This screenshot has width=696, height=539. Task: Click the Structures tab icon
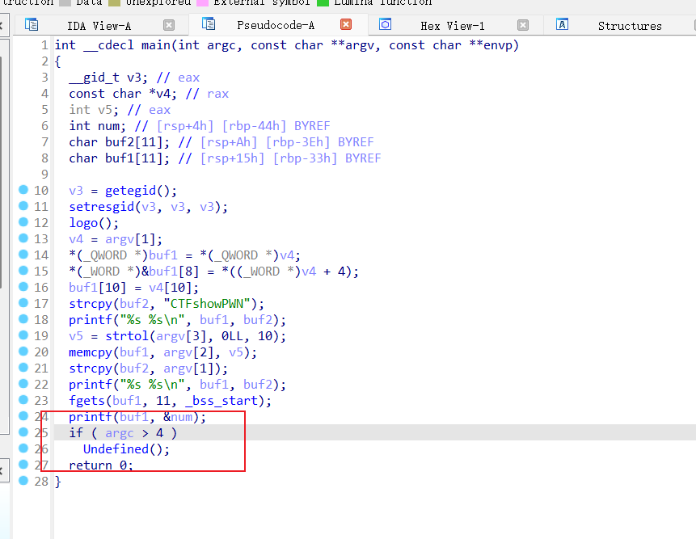[562, 25]
